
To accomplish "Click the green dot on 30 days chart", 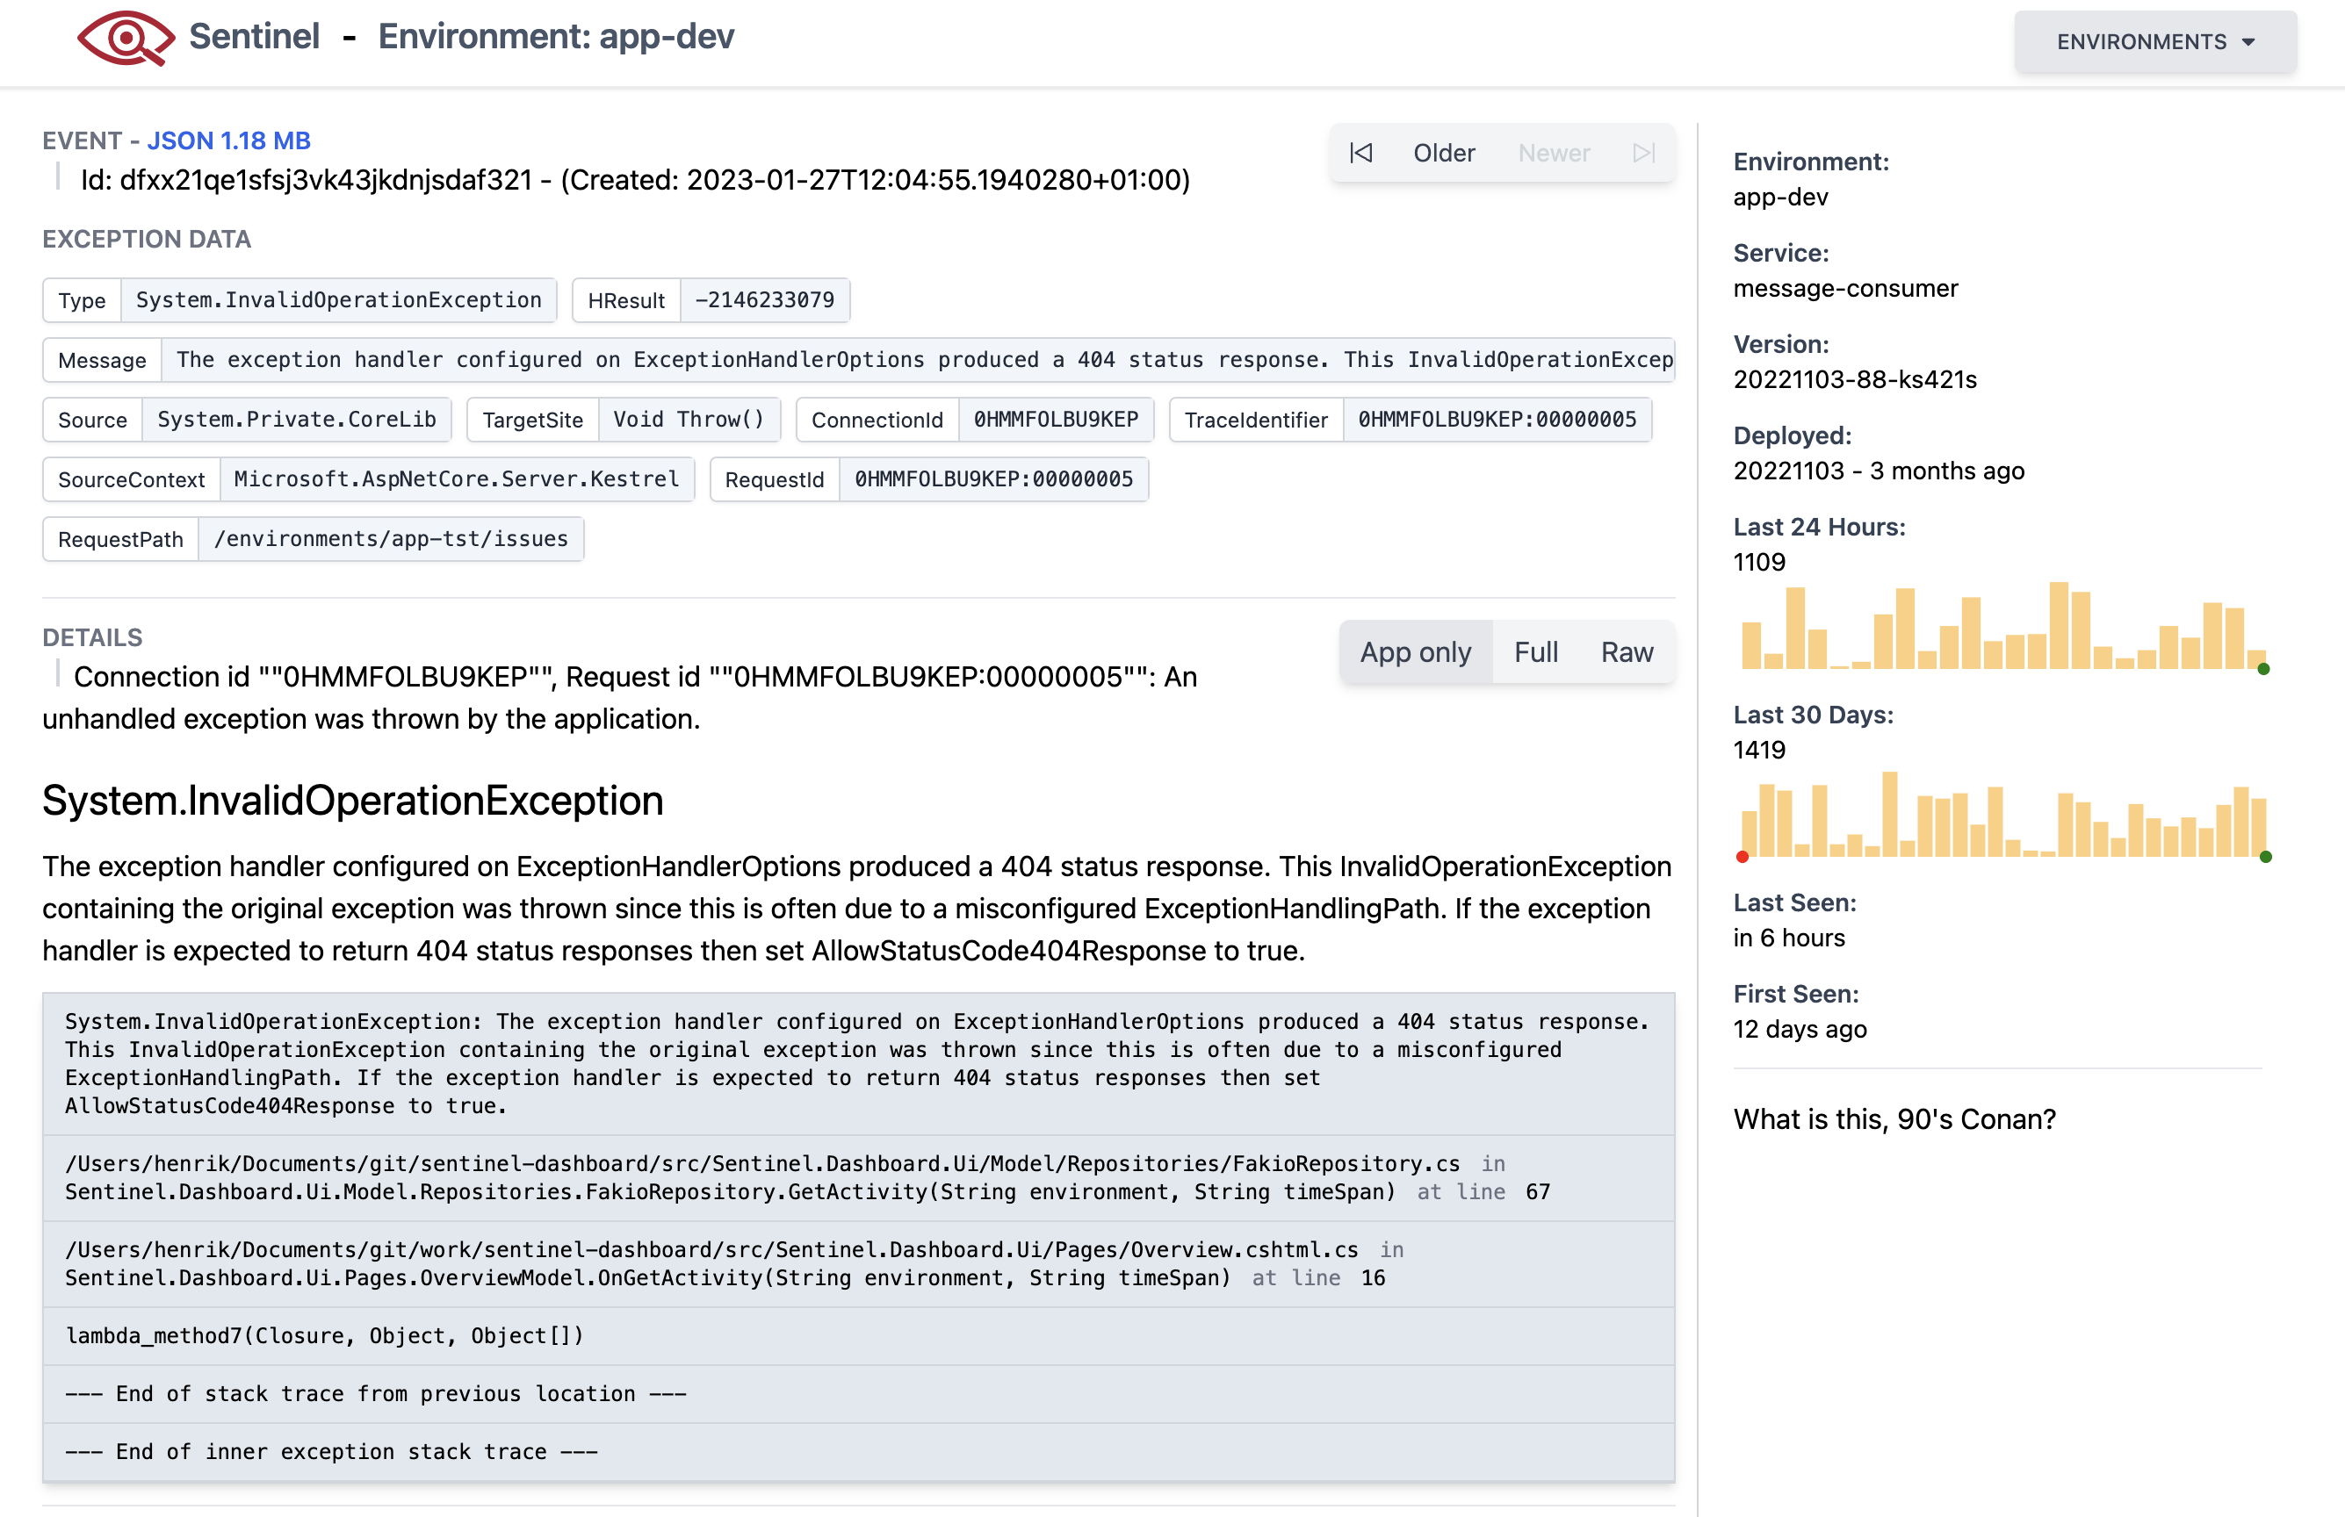I will (x=2265, y=856).
